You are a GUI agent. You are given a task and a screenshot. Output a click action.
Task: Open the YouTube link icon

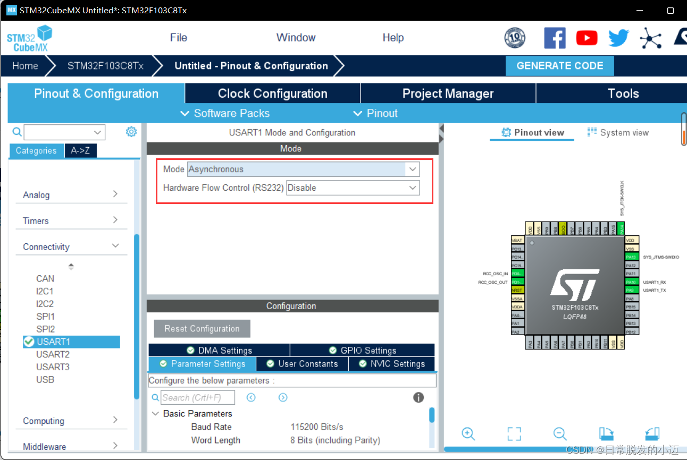[587, 38]
